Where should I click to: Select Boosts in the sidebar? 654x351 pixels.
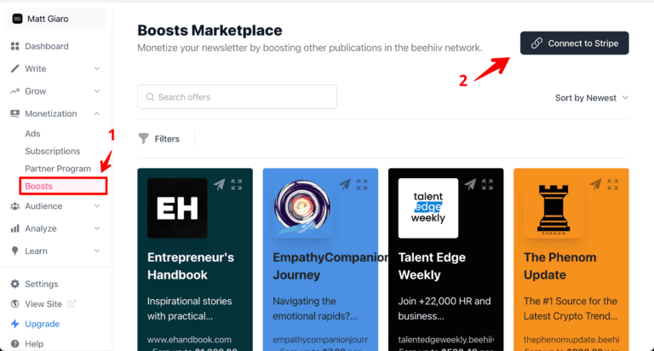coord(38,185)
